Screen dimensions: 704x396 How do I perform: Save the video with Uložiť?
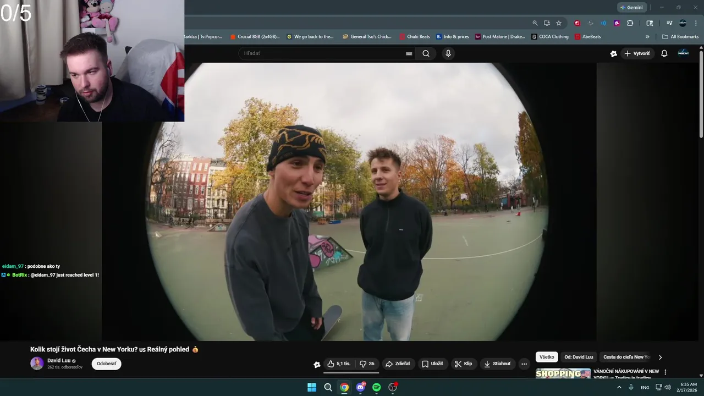432,364
